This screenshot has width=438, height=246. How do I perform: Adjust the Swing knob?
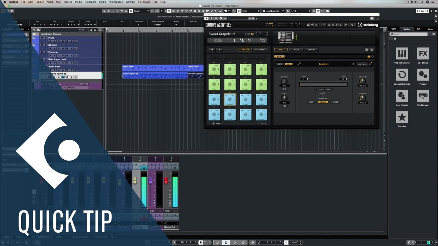(x=284, y=98)
